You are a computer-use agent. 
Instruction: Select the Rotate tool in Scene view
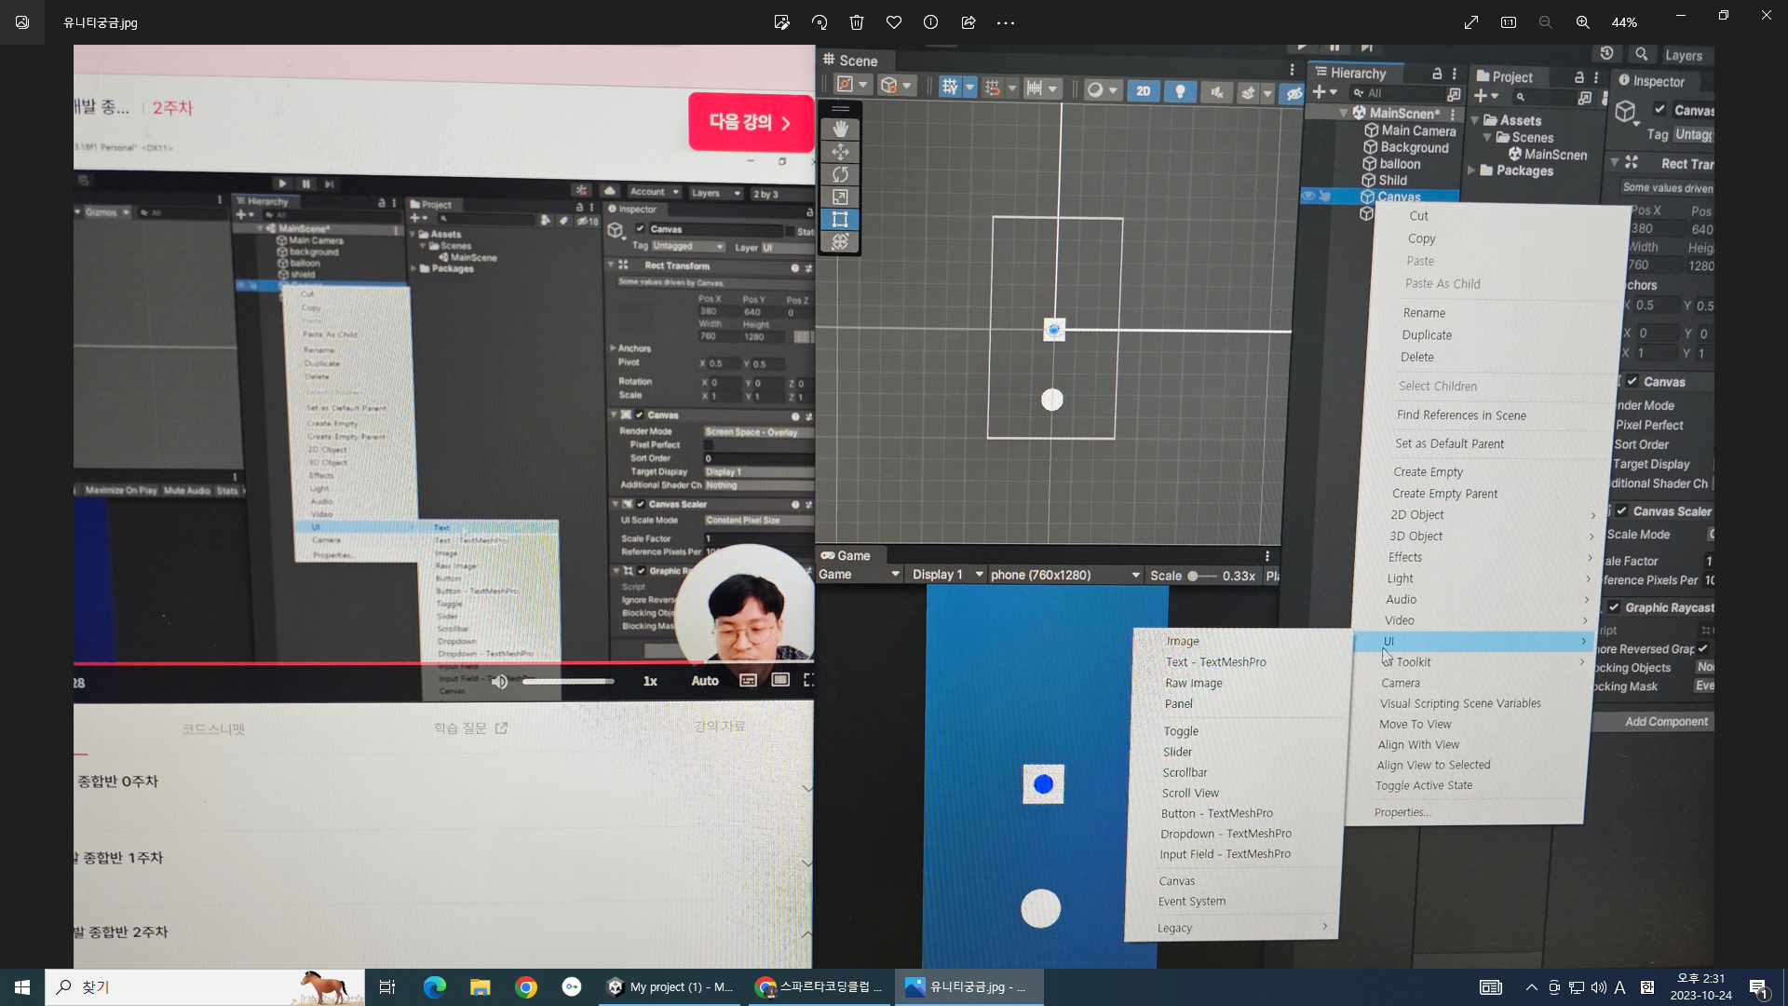[x=840, y=174]
